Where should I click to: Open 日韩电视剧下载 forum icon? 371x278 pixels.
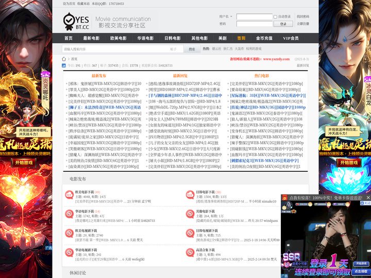tap(190, 233)
